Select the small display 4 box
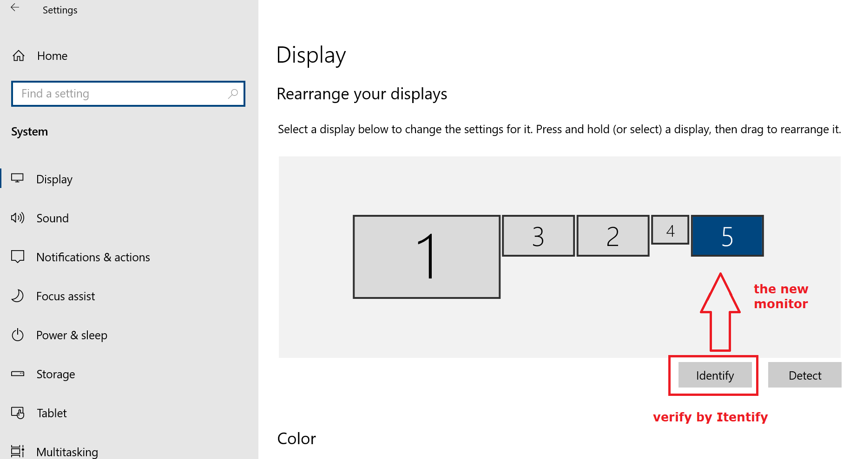The width and height of the screenshot is (863, 459). (670, 230)
